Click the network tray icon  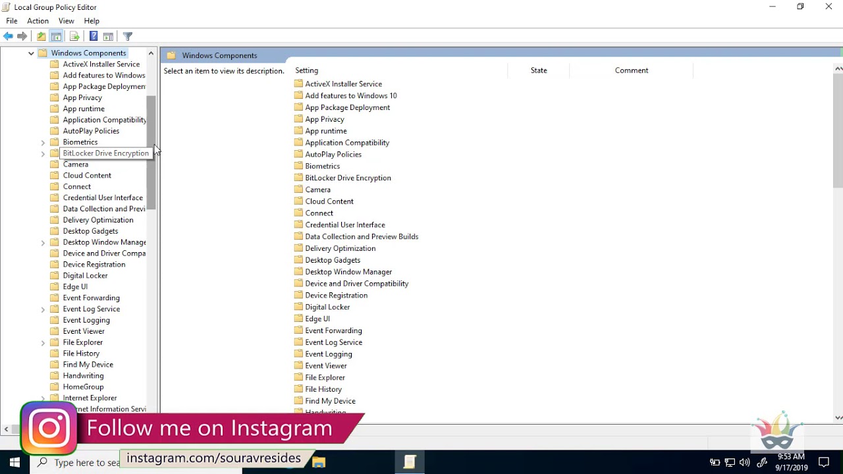tap(730, 462)
